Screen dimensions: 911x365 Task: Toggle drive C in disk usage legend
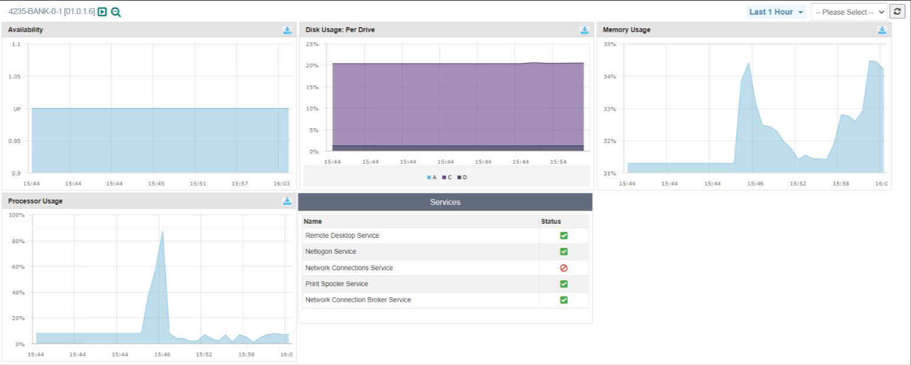point(447,177)
